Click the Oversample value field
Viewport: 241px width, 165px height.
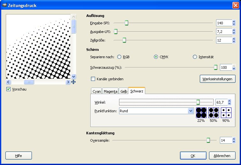226,140
